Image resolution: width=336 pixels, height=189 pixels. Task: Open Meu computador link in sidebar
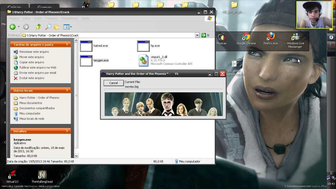click(x=30, y=113)
